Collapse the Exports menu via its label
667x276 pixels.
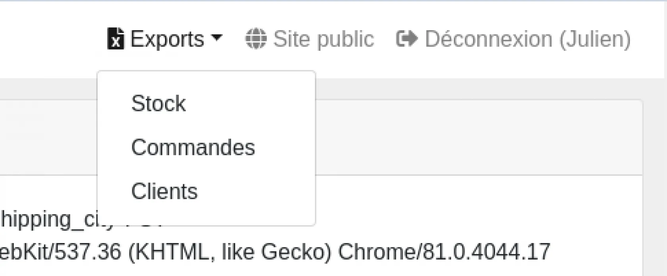pyautogui.click(x=167, y=39)
